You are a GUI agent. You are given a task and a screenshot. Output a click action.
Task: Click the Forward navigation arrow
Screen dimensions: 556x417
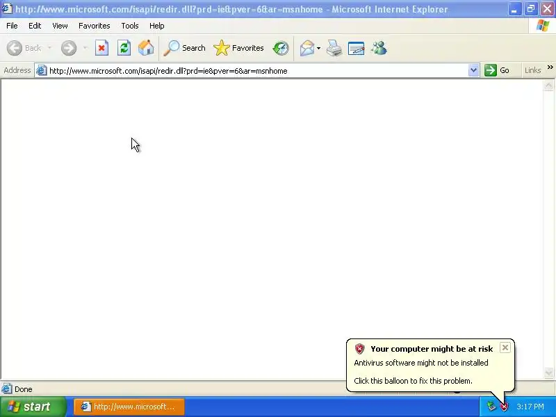point(69,48)
